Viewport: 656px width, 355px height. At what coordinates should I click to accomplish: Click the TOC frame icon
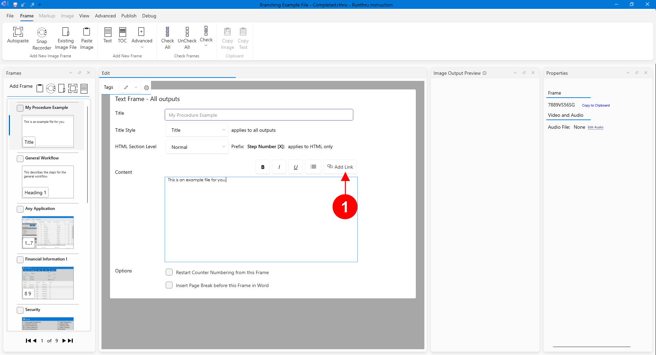click(122, 32)
